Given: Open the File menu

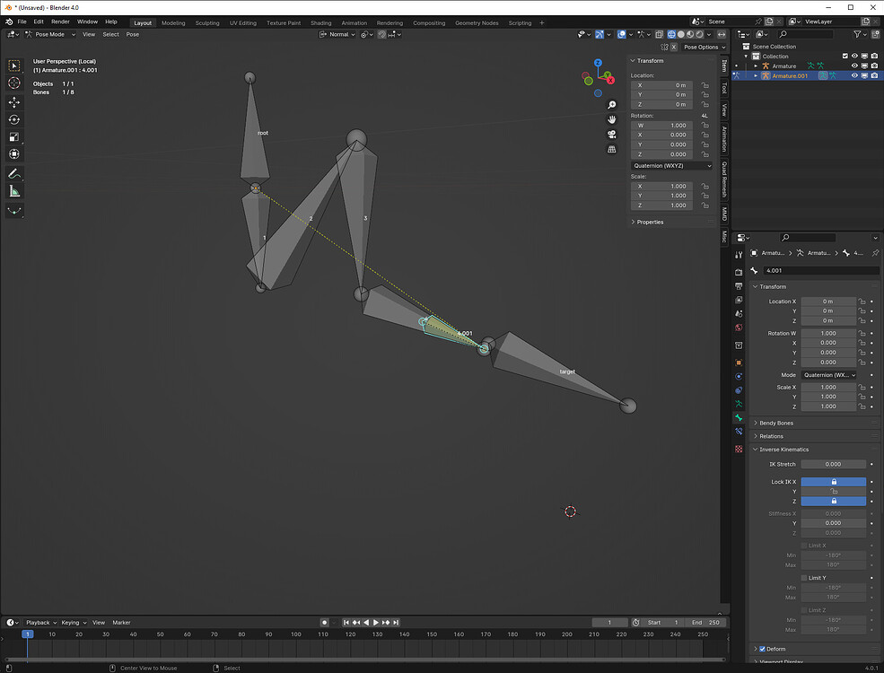Looking at the screenshot, I should coord(22,22).
